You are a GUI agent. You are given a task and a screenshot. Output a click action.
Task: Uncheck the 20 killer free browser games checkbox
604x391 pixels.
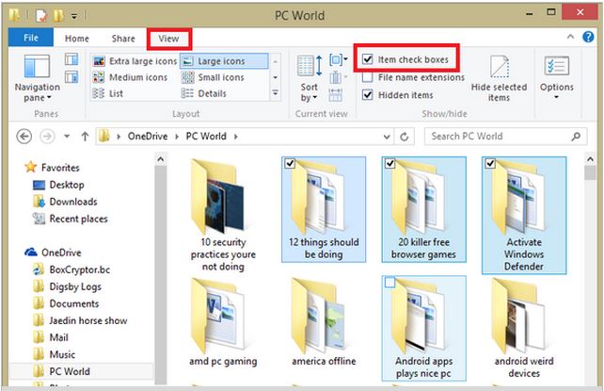pyautogui.click(x=389, y=164)
